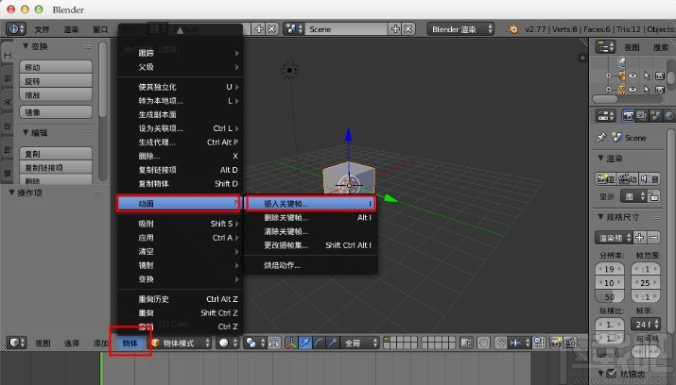Click the OpenGL render animation clapper icon
676x385 pixels.
coord(570,343)
